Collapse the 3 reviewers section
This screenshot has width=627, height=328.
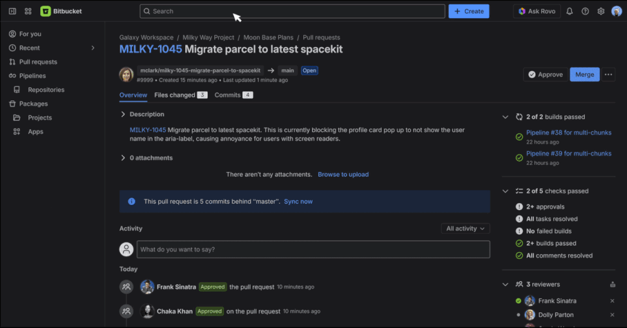[505, 285]
